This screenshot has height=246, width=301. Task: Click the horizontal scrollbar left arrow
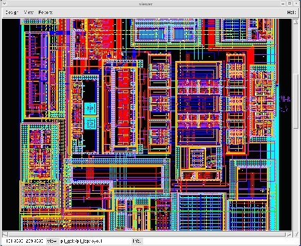point(5,235)
